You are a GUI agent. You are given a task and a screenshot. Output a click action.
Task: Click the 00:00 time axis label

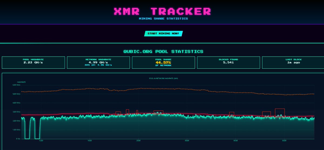coord(187,141)
